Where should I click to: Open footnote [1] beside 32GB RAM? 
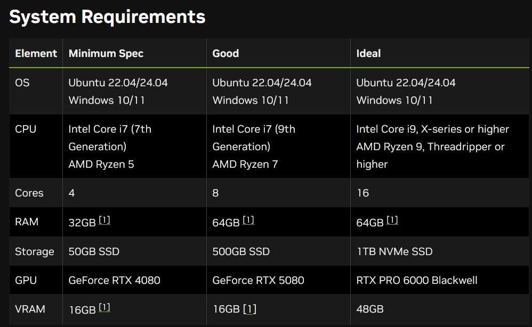(x=104, y=220)
